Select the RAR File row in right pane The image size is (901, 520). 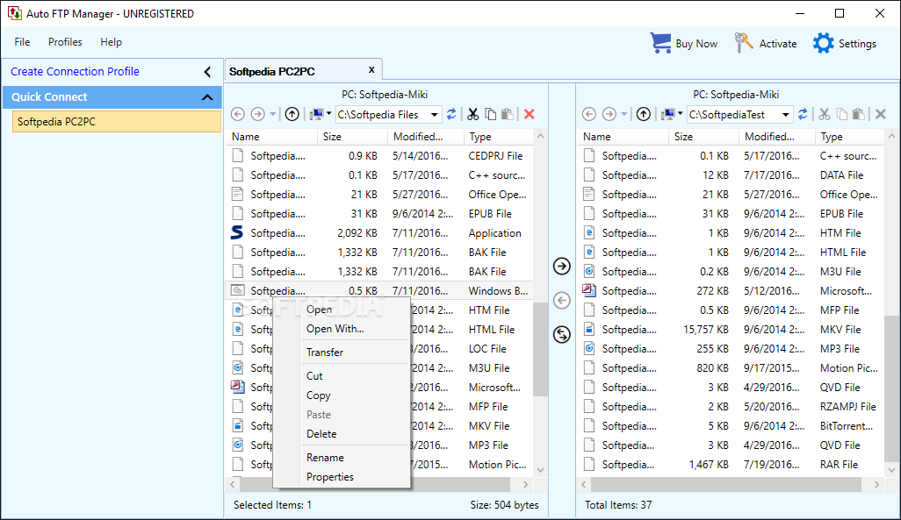[731, 465]
